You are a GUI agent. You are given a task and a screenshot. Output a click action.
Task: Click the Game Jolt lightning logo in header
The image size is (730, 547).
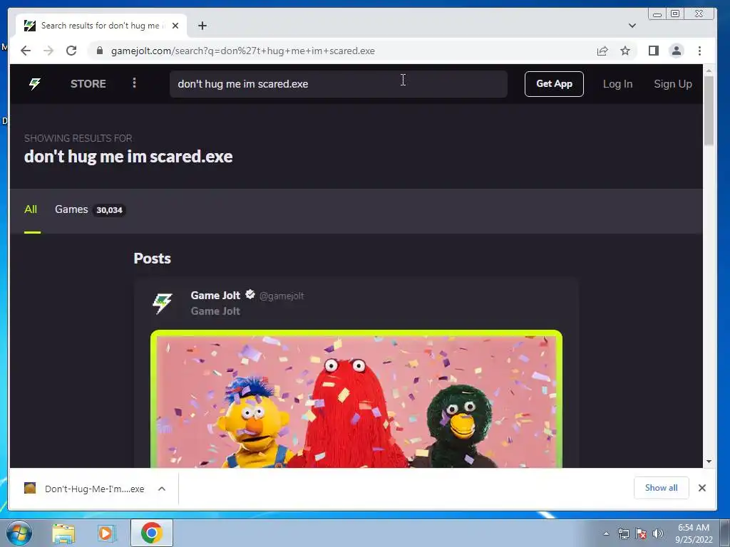(35, 84)
